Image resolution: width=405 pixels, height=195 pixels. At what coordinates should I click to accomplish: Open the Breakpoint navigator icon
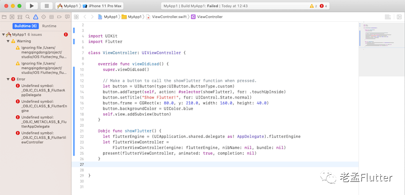59,17
